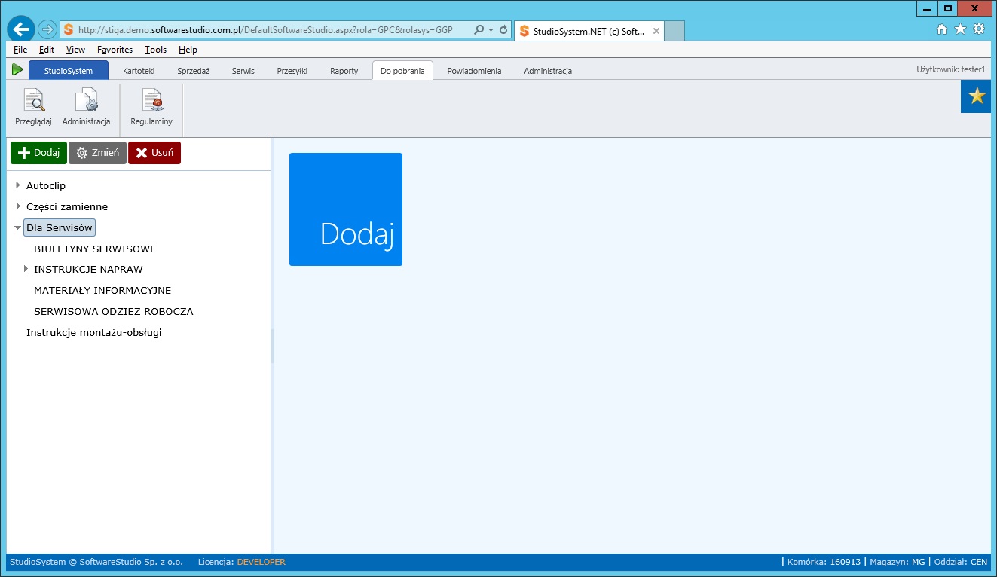Click the Oddział: CEN status entry
This screenshot has height=577, width=997.
[960, 562]
